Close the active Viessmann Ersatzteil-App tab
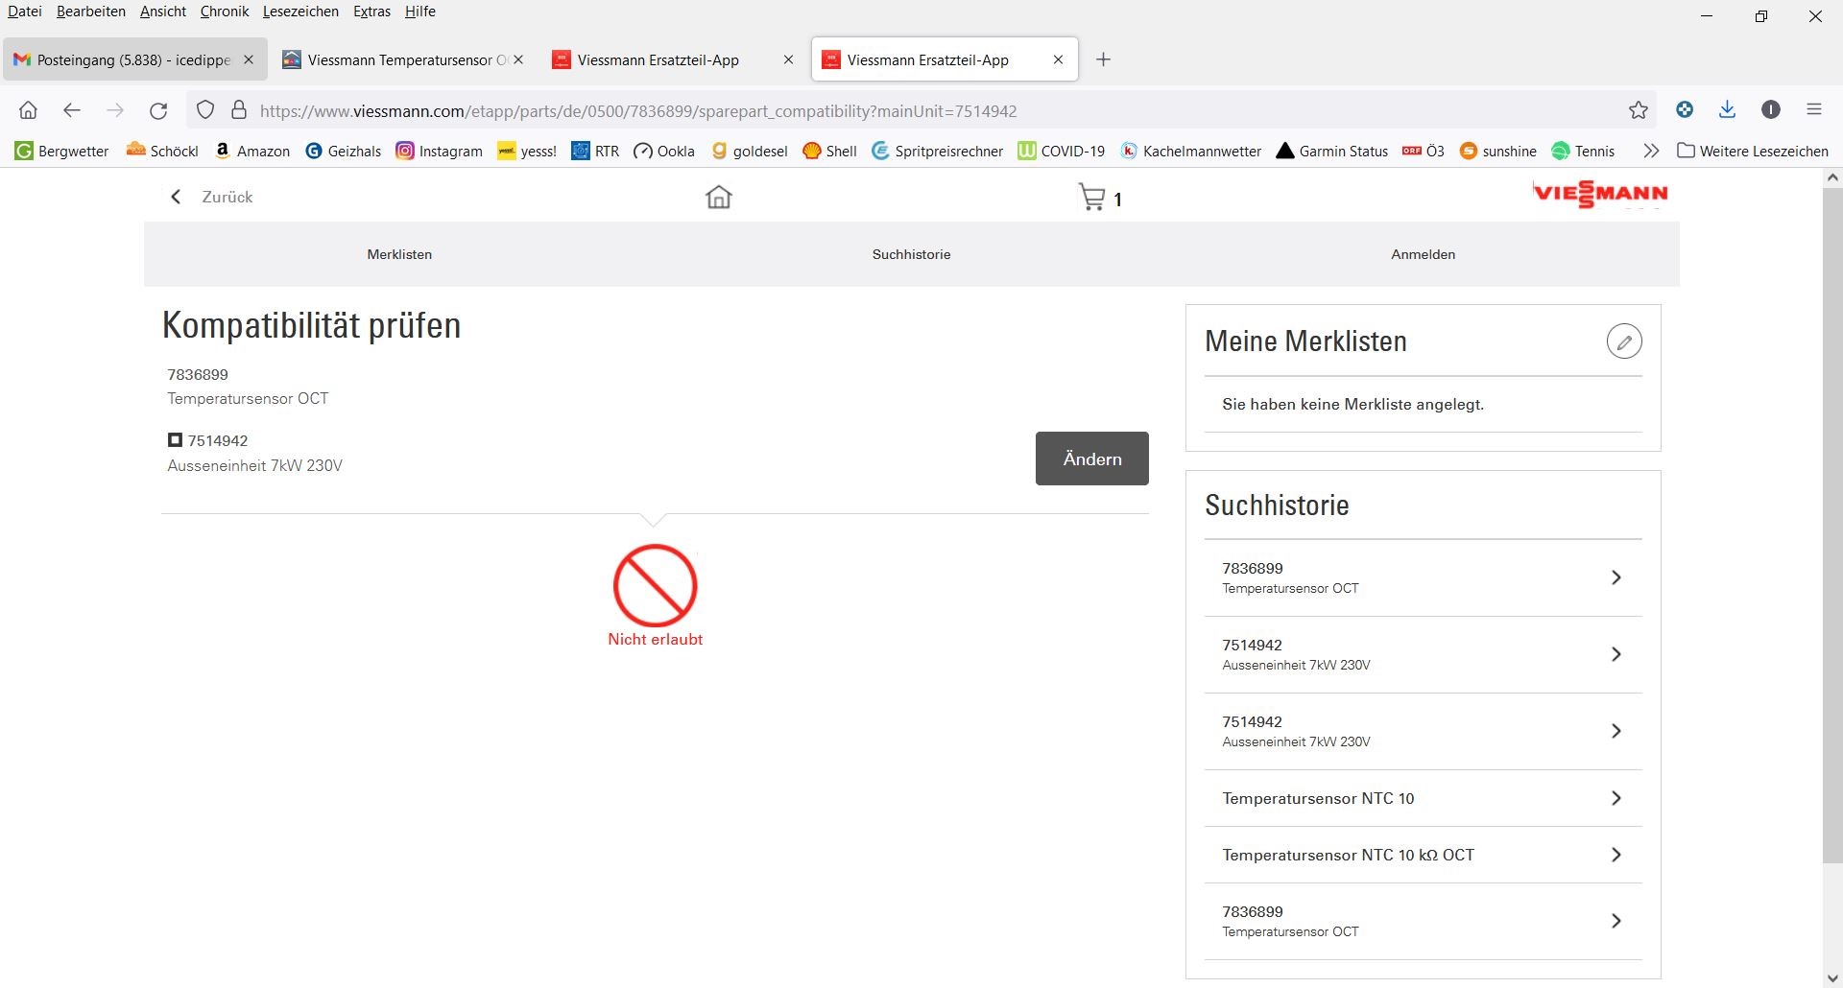Screen dimensions: 1843x988 point(1058,59)
